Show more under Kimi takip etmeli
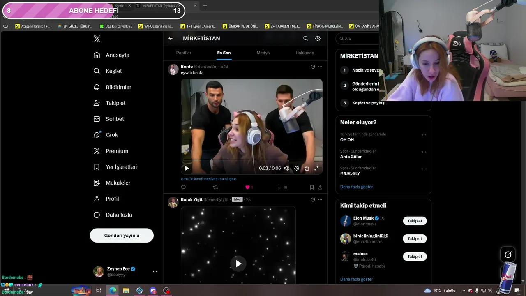Viewport: 526px width, 296px height. pyautogui.click(x=356, y=279)
